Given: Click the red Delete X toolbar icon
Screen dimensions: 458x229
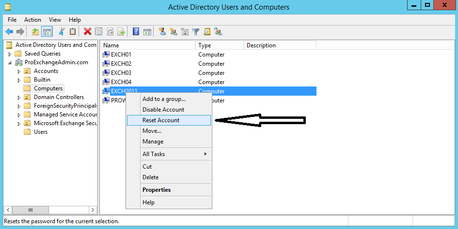Looking at the screenshot, I should 87,32.
